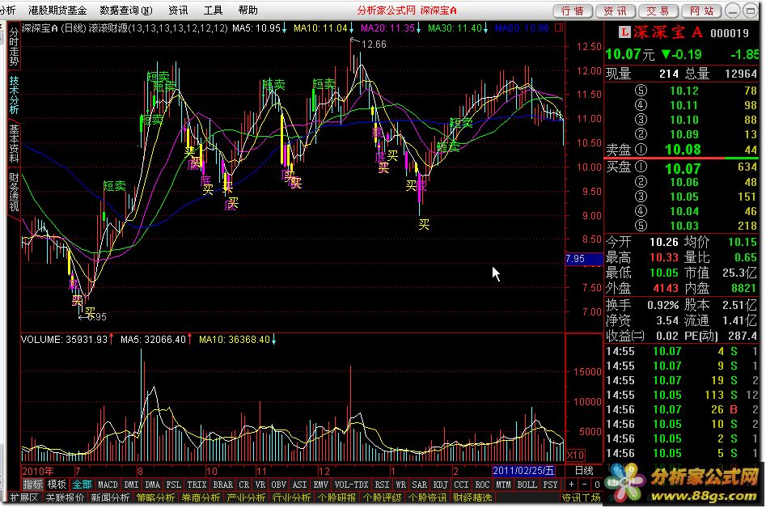This screenshot has height=508, width=766.
Task: Select the MTM indicator
Action: [503, 485]
